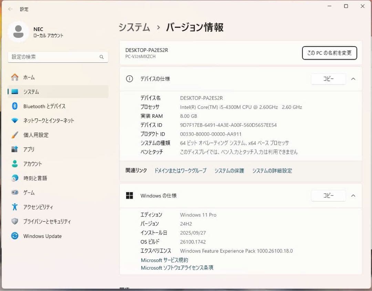Open アプリ settings page

point(58,149)
